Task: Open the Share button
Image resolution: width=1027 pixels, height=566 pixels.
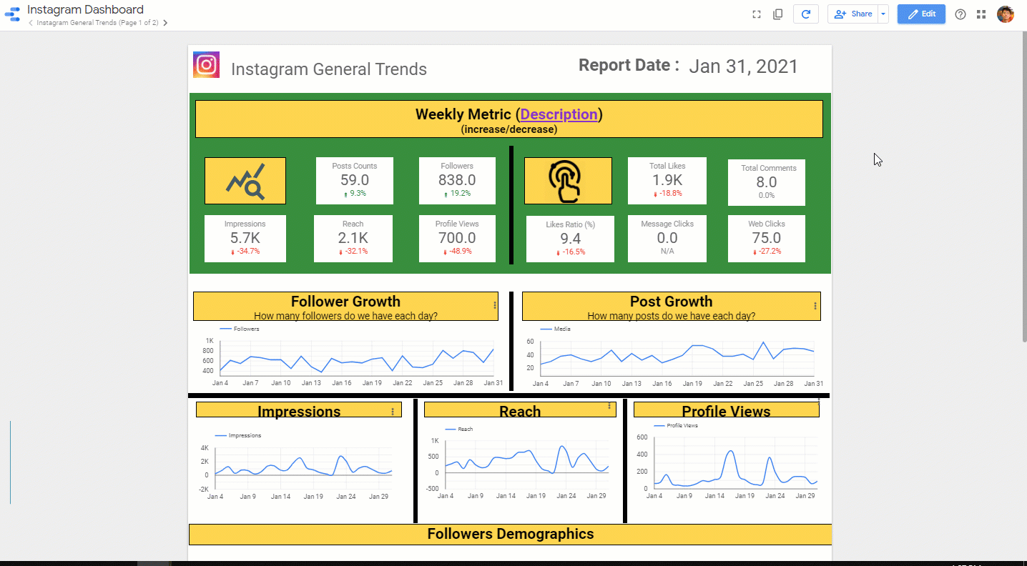Action: (852, 14)
